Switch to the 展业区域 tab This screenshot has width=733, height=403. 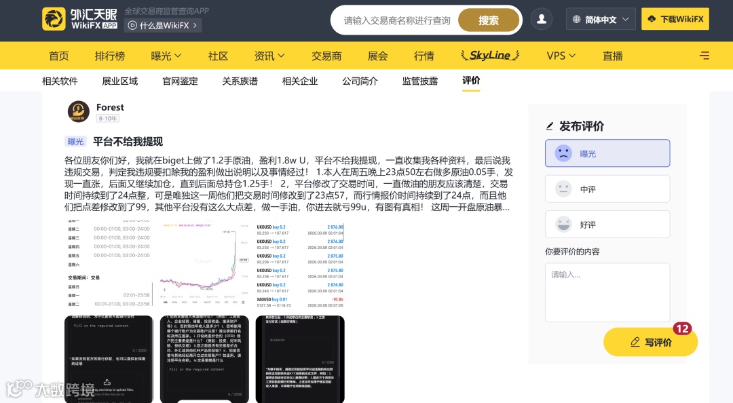pyautogui.click(x=119, y=81)
